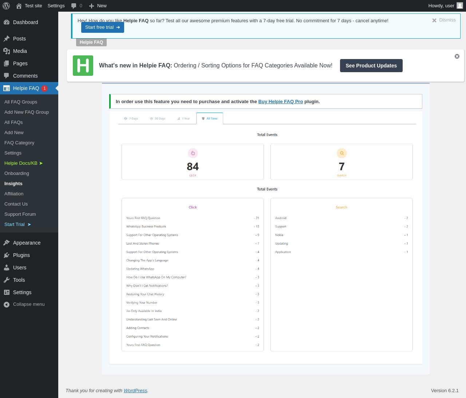This screenshot has height=398, width=466.
Task: Click the Helpie FAQ notification badge
Action: click(x=44, y=88)
